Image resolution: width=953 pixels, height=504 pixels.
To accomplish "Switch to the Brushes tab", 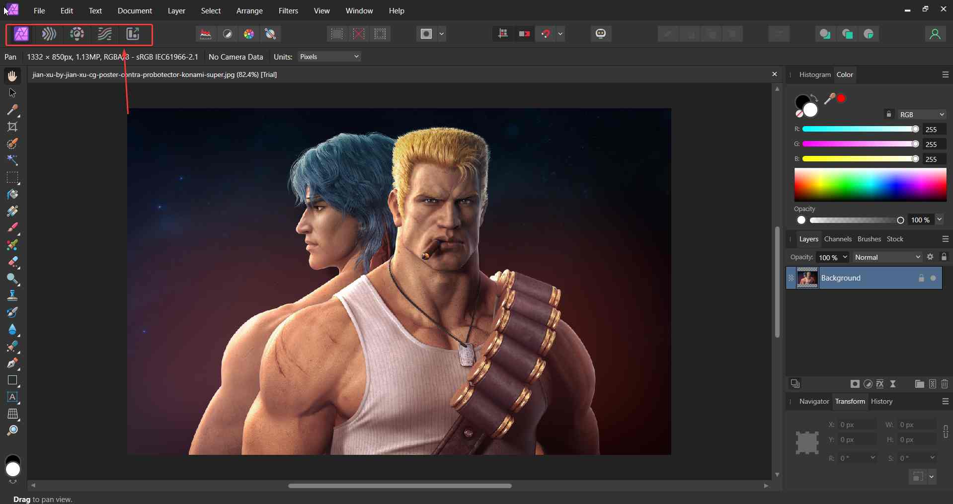I will [869, 239].
